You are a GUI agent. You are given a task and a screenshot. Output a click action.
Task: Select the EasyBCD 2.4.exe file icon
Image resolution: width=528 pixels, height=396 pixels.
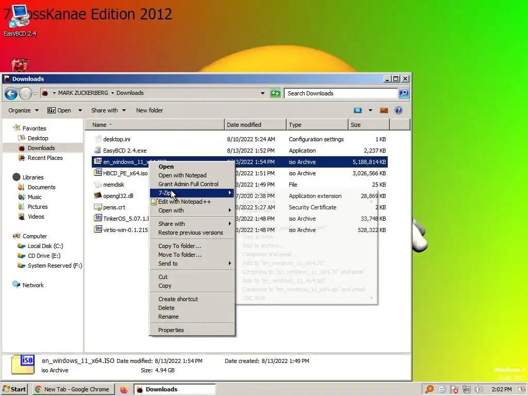click(97, 150)
